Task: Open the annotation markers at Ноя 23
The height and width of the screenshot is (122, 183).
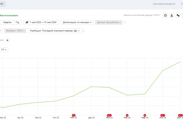Action: tap(74, 115)
